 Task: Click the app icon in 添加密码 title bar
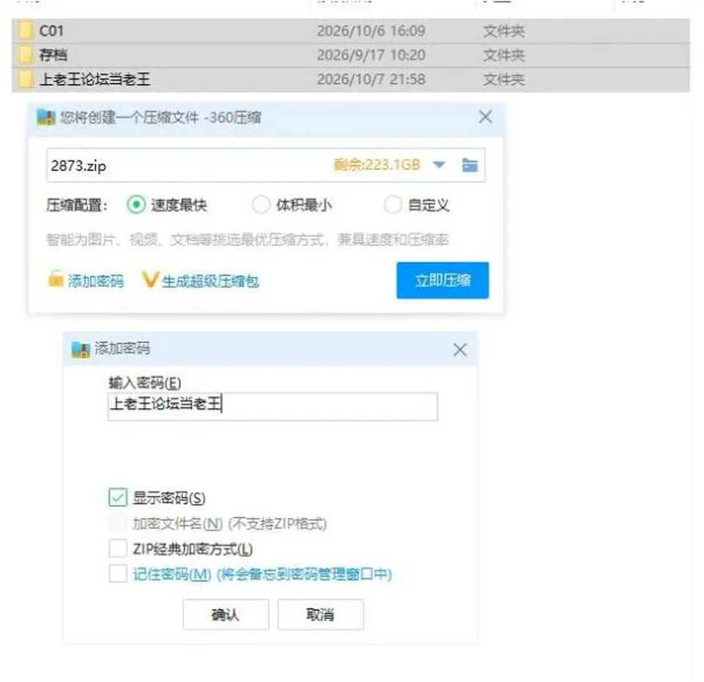(81, 349)
